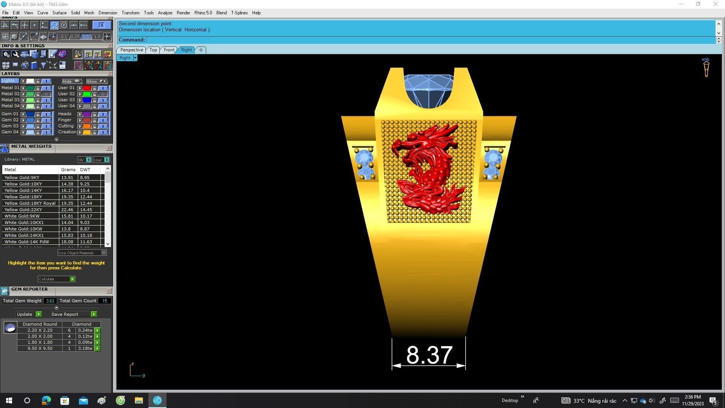Click the 45-degree ortho angle icon
The image size is (725, 408).
[34, 37]
